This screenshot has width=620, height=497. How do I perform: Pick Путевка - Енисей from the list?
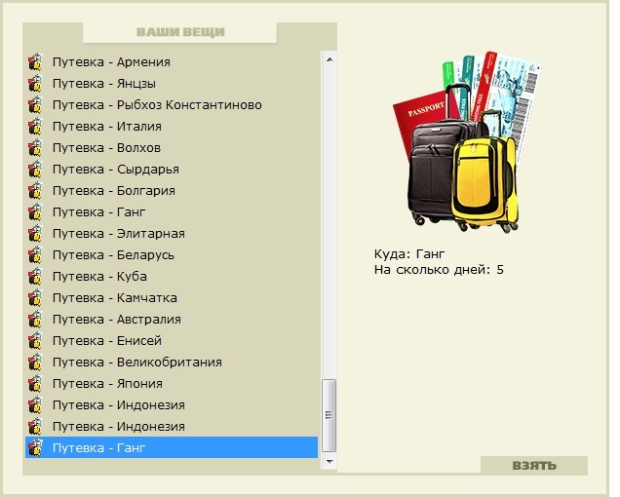coord(172,340)
